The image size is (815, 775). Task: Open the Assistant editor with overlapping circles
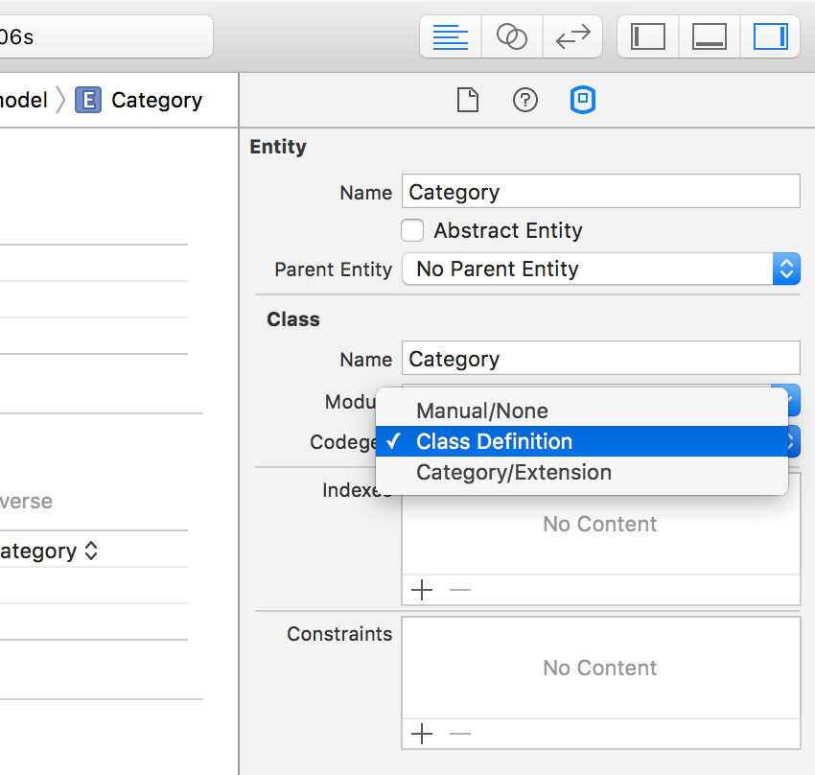[512, 36]
